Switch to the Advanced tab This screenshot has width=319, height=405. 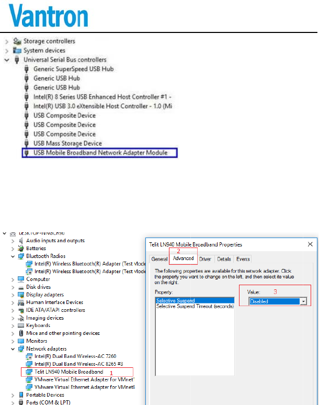tap(183, 258)
